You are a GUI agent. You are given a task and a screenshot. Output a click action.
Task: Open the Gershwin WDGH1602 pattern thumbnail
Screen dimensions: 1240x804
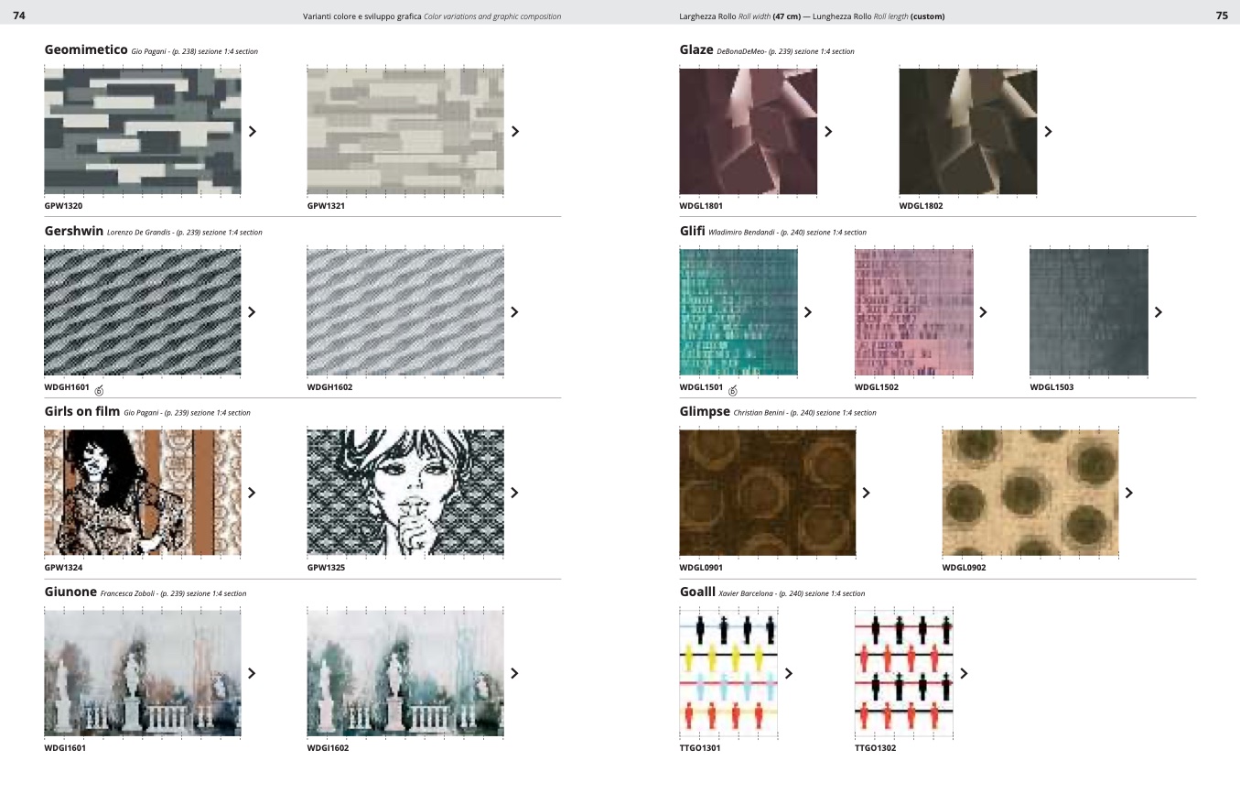(405, 312)
